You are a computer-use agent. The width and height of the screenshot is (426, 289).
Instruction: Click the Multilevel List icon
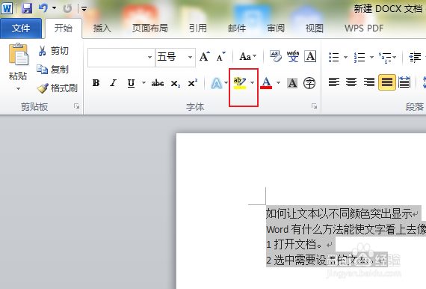pos(386,57)
